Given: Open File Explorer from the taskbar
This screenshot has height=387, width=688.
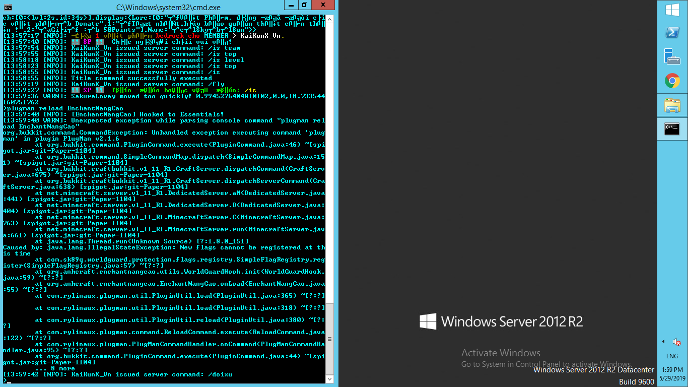Looking at the screenshot, I should click(x=672, y=105).
